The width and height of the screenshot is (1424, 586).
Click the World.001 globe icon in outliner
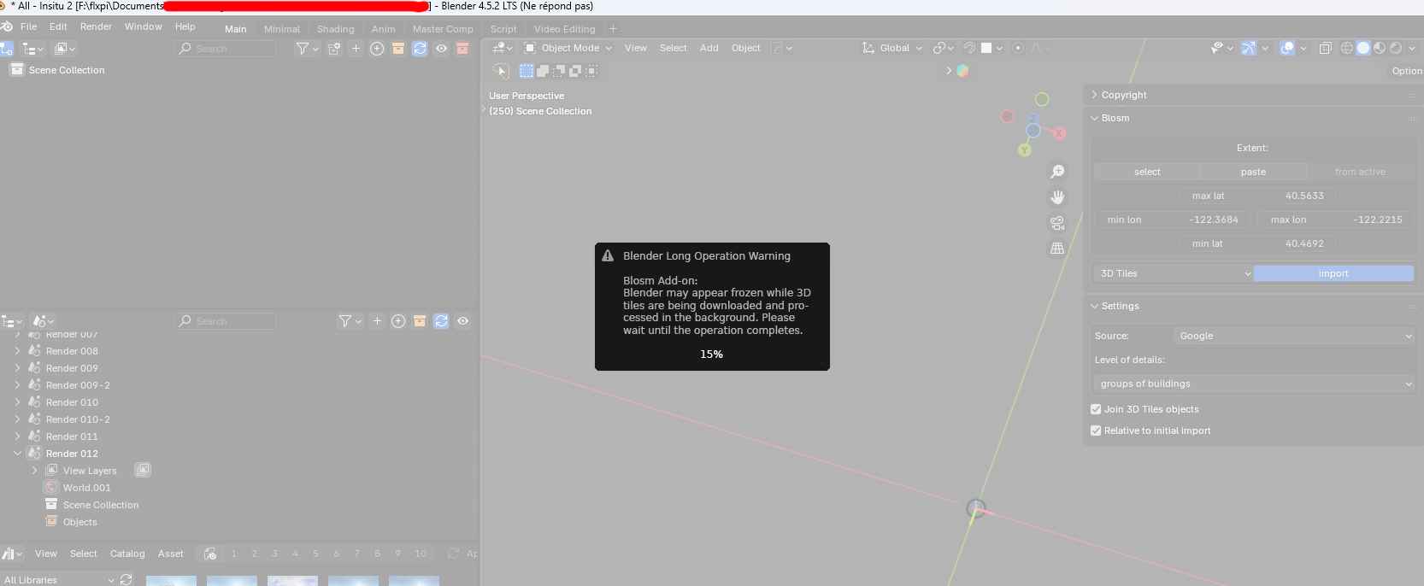[x=51, y=488]
